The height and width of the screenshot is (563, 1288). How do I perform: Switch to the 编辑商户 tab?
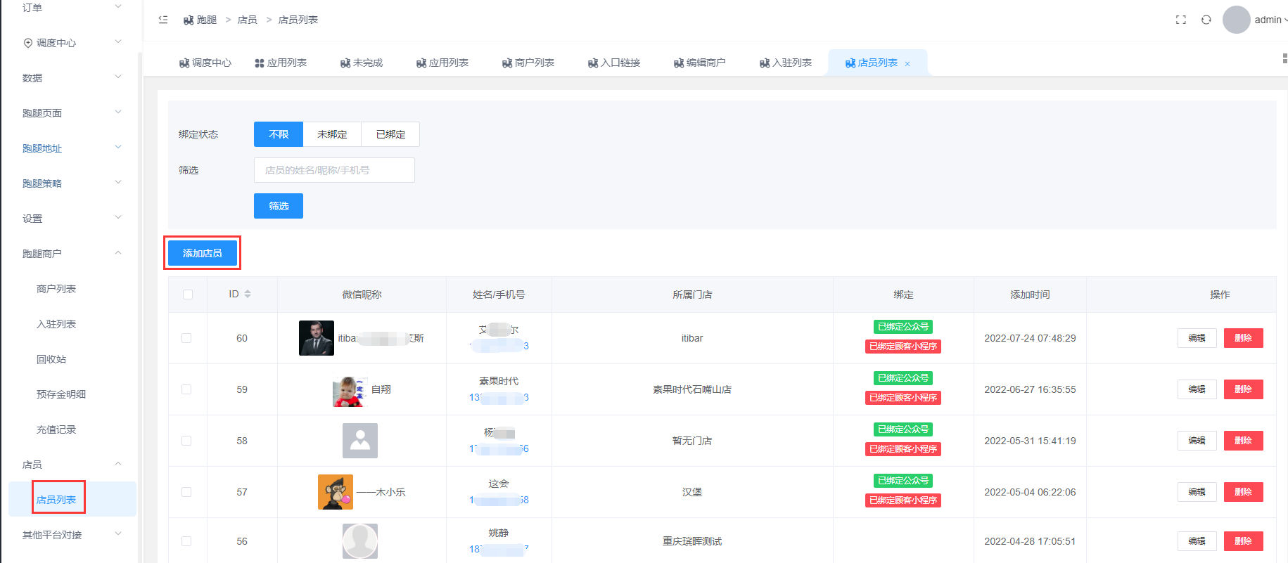(x=700, y=63)
